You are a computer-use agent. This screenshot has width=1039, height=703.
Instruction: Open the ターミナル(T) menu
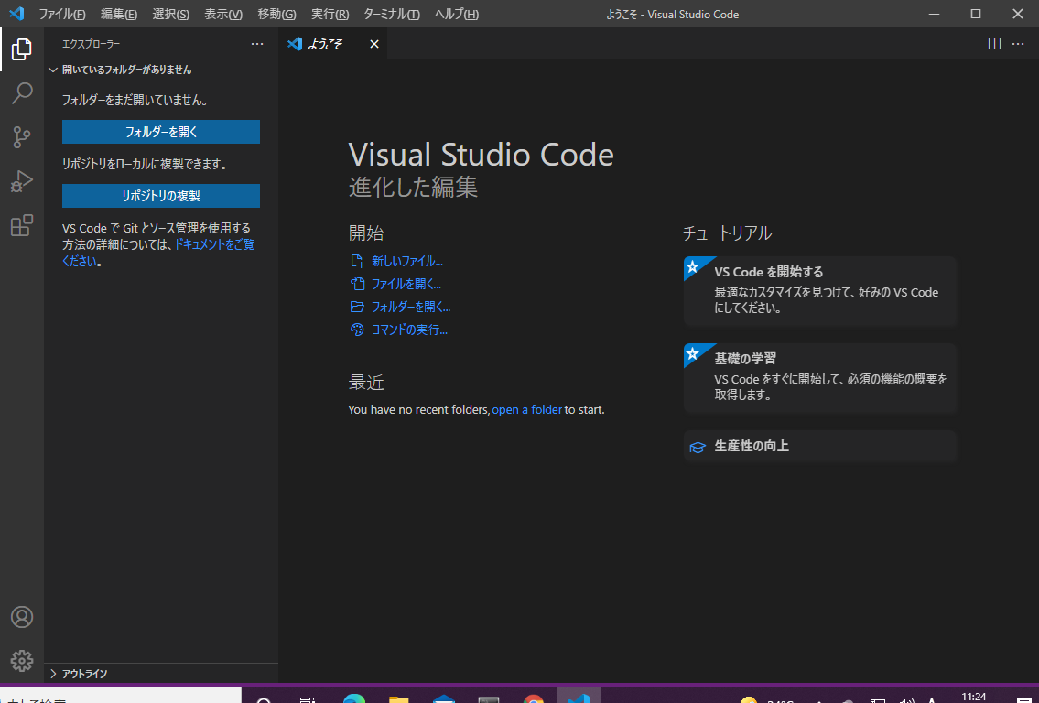click(x=391, y=15)
